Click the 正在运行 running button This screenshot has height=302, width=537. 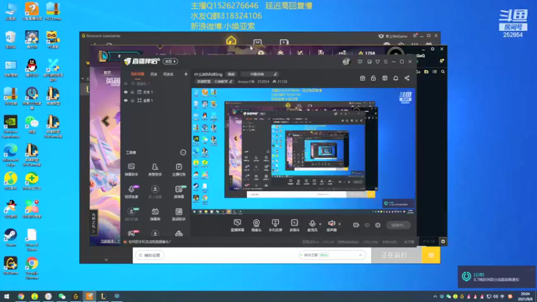click(x=397, y=255)
